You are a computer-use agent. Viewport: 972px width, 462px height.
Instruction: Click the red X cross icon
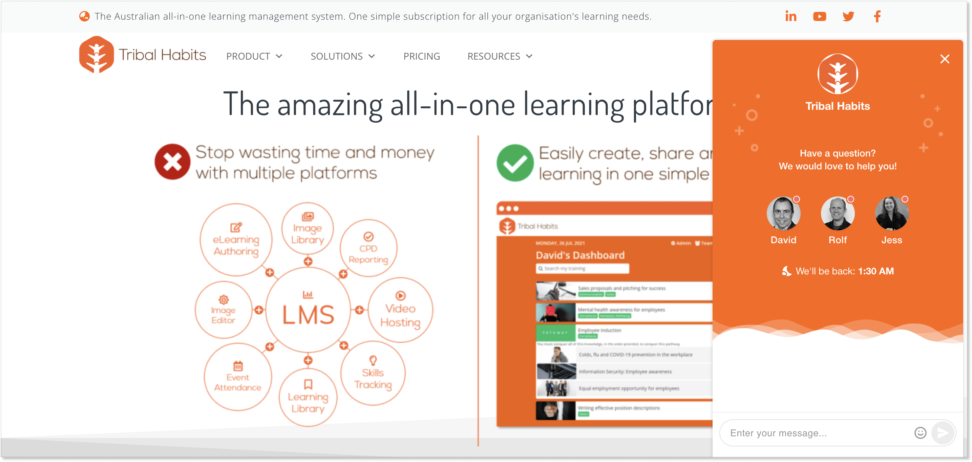(x=172, y=162)
